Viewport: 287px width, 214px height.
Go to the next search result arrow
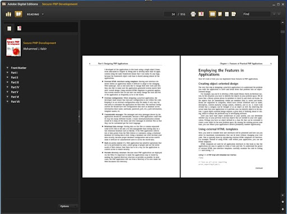click(279, 14)
